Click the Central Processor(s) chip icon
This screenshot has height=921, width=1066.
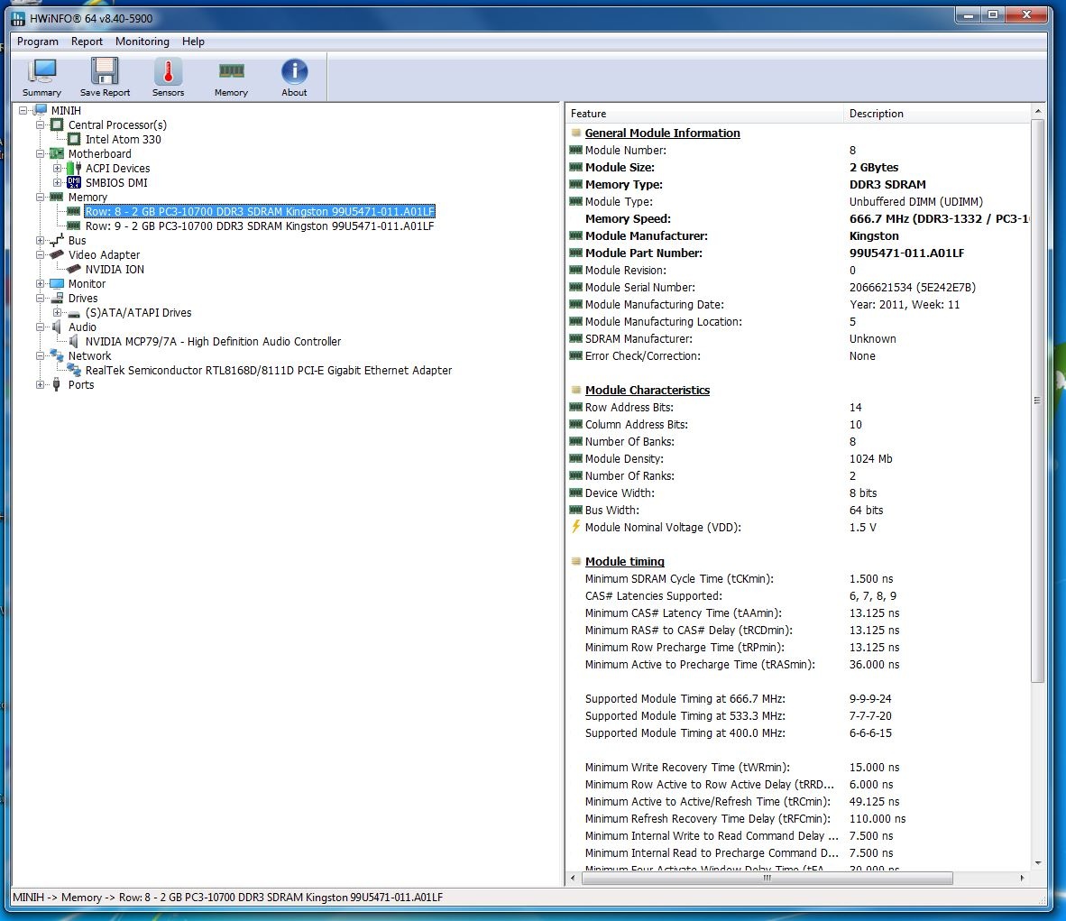click(x=57, y=124)
